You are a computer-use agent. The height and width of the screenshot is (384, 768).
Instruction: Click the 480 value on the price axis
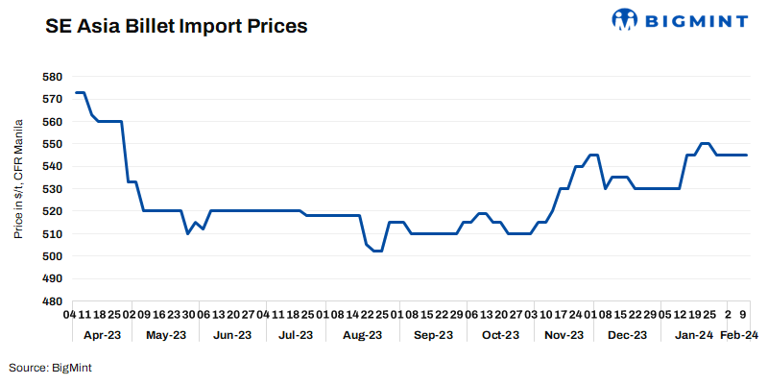pos(52,300)
